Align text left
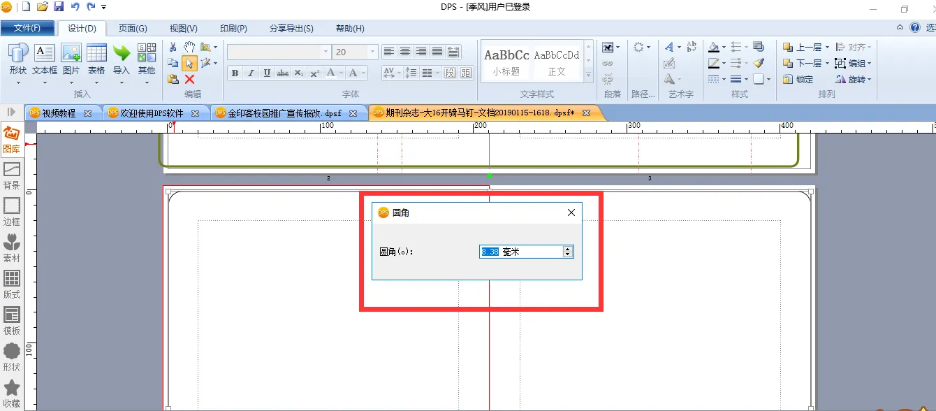936x411 pixels. [x=389, y=52]
